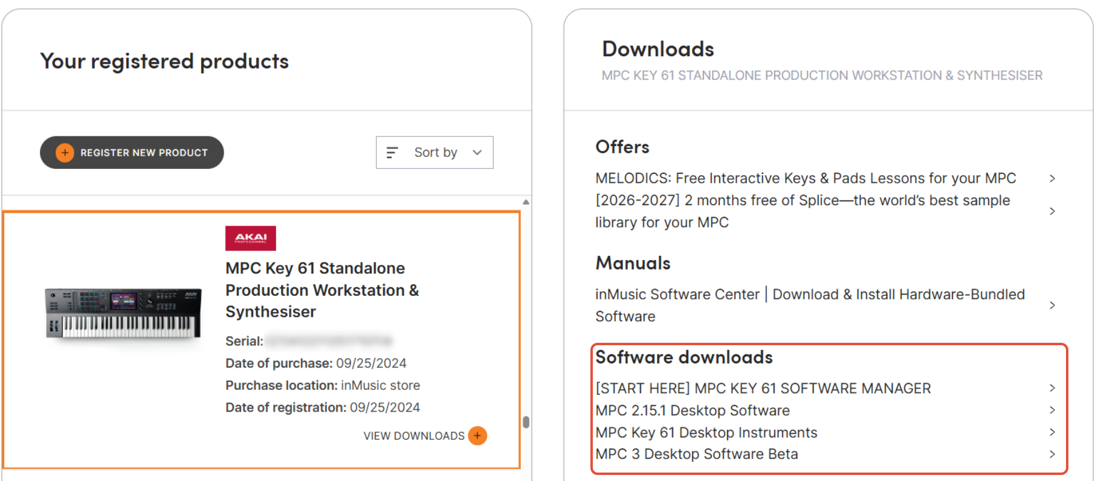Viewport: 1095px width, 481px height.
Task: Open MELODICS Free Interactive Keys & Pads Lessons
Action: tap(806, 178)
